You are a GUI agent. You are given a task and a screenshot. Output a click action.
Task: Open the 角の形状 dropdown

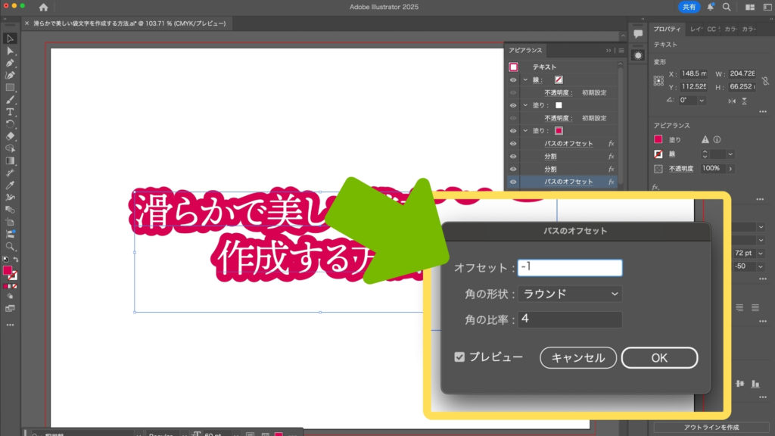click(570, 294)
